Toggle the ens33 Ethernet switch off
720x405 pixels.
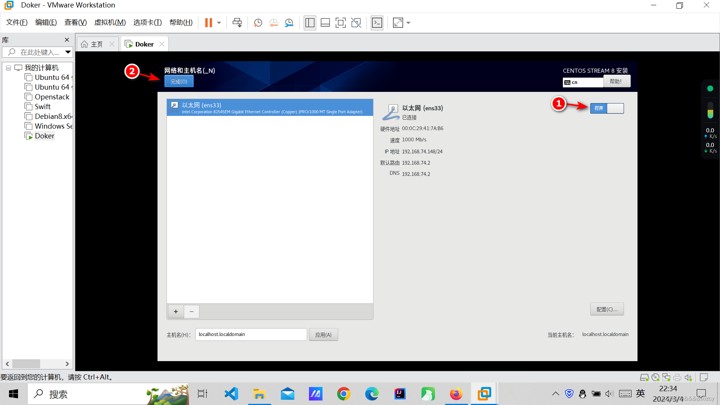click(x=607, y=108)
